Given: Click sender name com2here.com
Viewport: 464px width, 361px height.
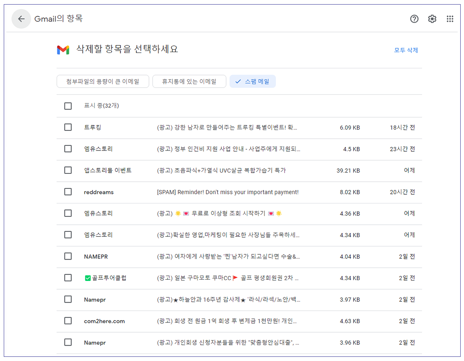Looking at the screenshot, I should pyautogui.click(x=104, y=321).
